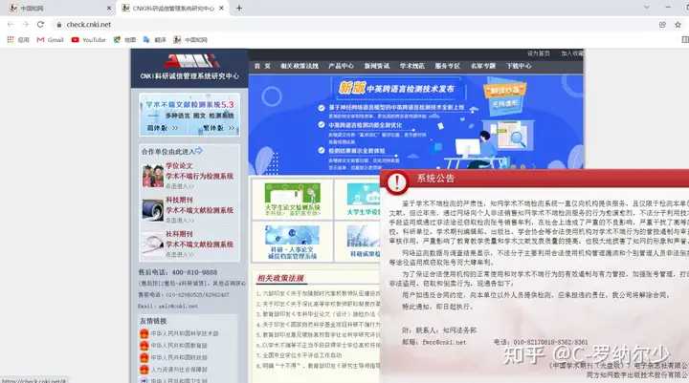Open 社科期刊 学术不端文献检测系统 link
This screenshot has width=689, height=383.
(x=199, y=240)
